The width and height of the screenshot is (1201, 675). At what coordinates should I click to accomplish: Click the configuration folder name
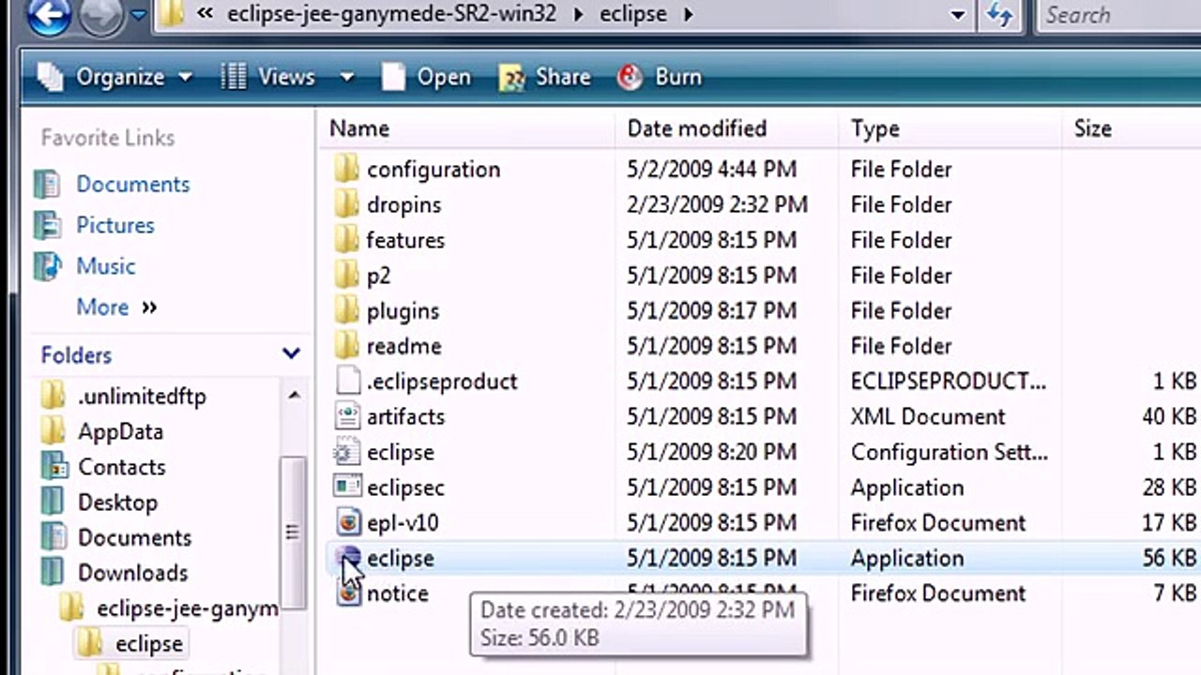[x=433, y=170]
